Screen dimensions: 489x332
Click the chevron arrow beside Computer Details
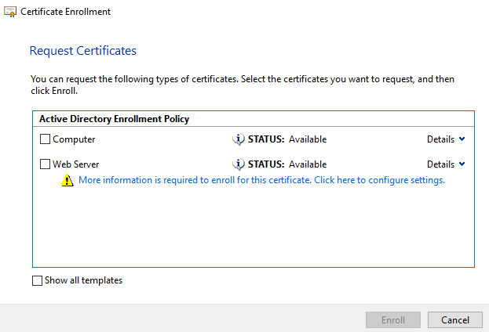462,139
